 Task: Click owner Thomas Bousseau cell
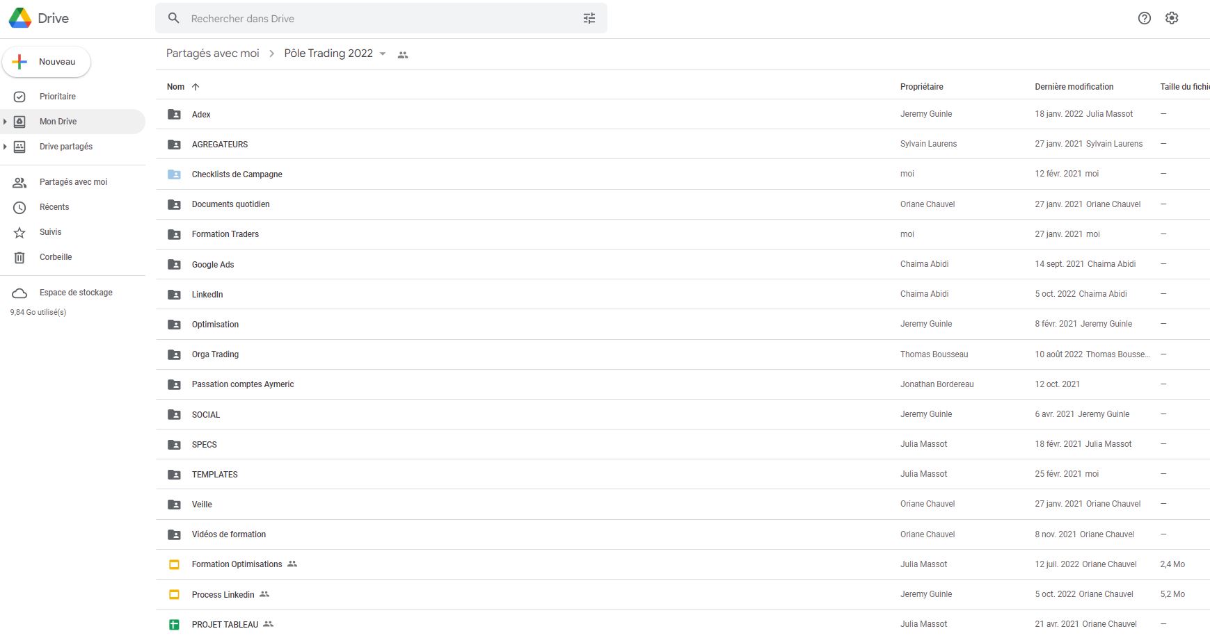point(934,354)
